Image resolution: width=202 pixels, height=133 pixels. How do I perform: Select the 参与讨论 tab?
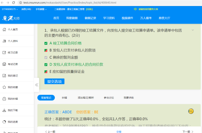109,98
